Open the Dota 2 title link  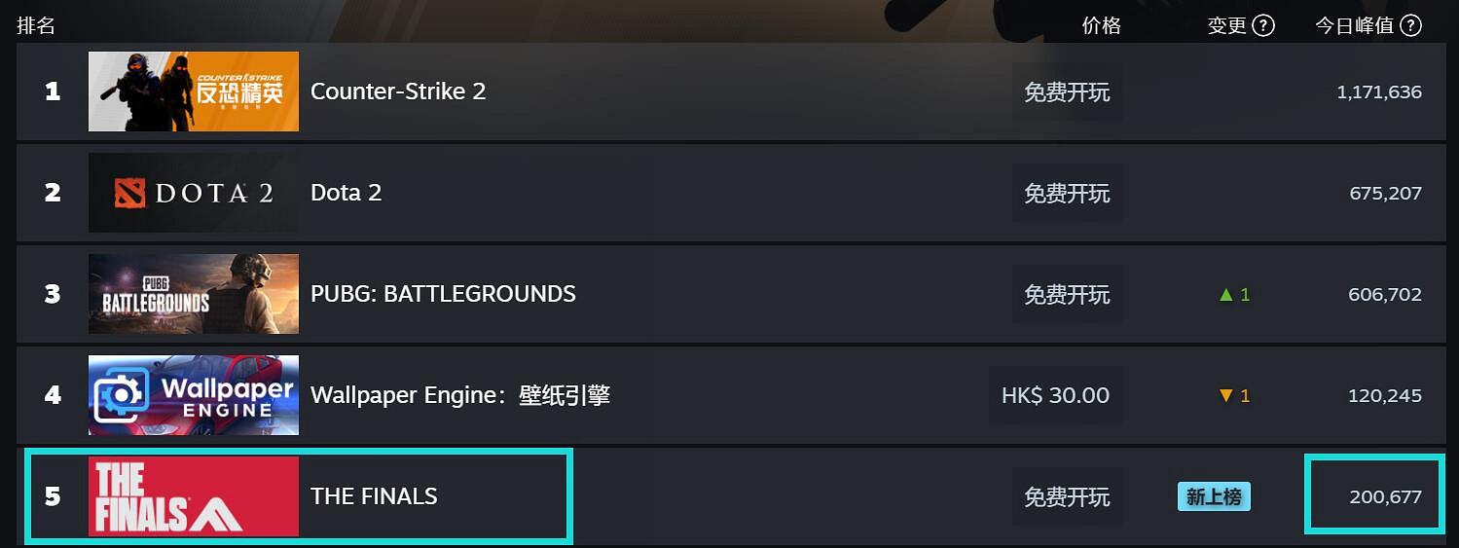[x=346, y=193]
